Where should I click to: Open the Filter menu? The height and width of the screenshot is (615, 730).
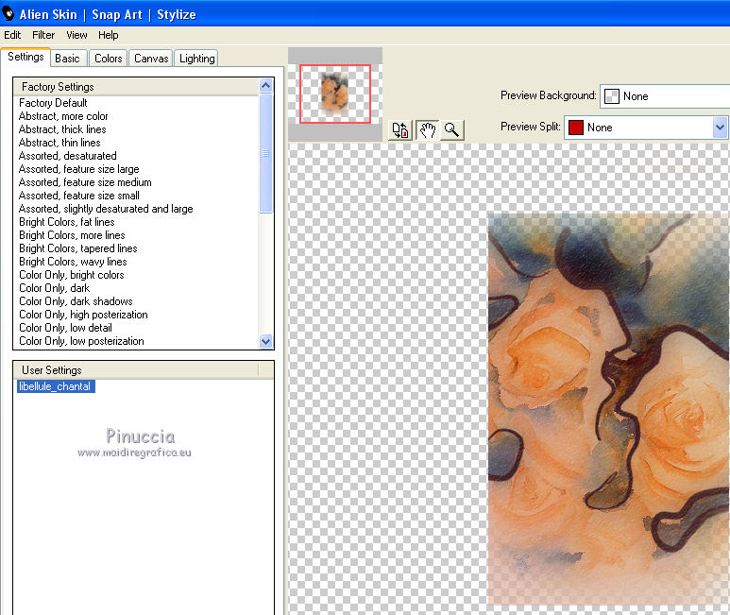tap(43, 35)
